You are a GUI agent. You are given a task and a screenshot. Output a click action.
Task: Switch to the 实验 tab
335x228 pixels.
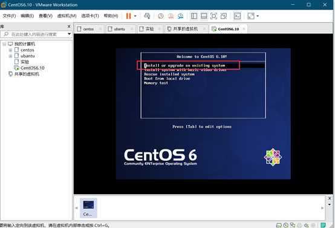click(x=149, y=29)
